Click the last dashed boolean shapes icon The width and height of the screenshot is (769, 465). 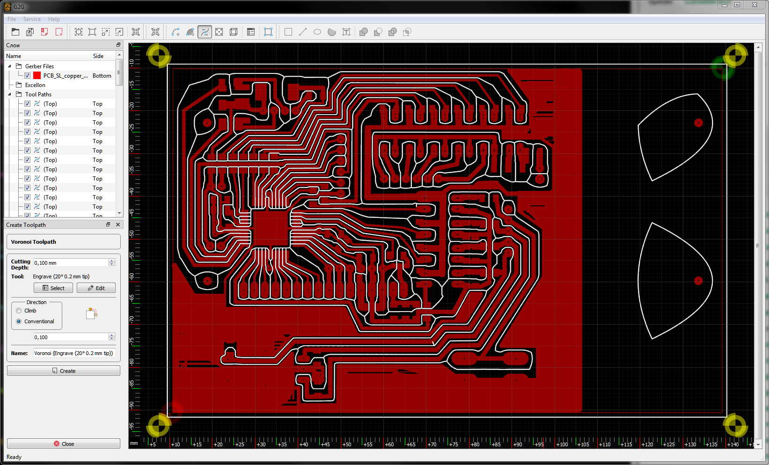(407, 32)
